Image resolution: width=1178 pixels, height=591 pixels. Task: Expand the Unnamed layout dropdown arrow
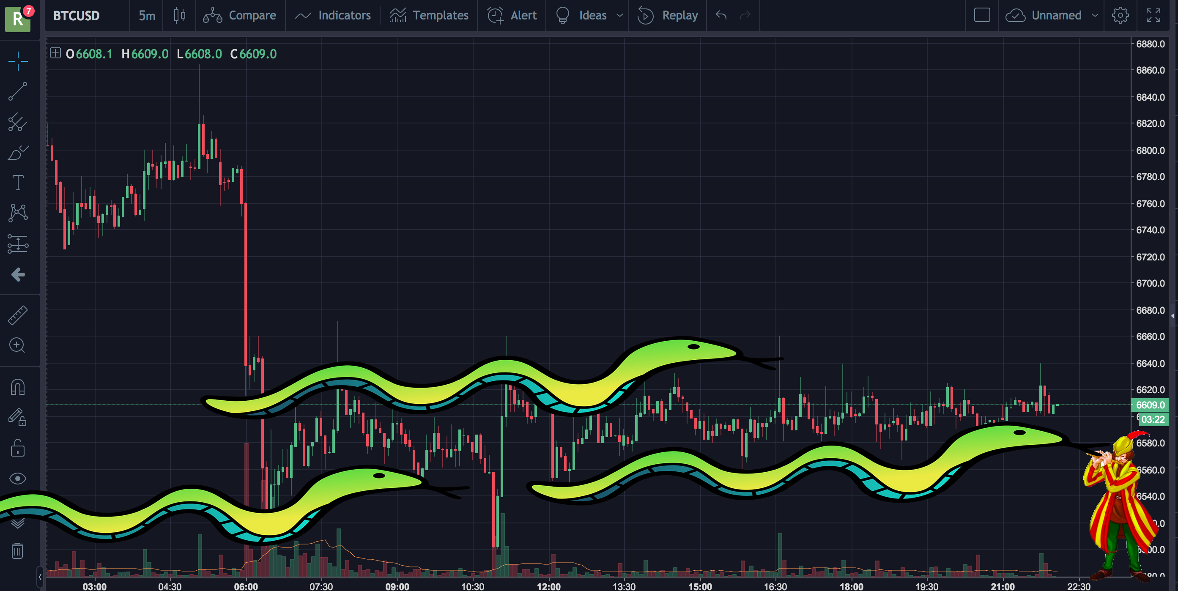coord(1095,16)
